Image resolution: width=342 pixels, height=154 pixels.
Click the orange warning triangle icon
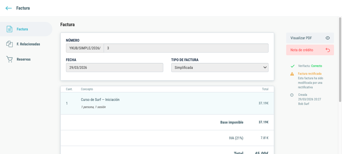[292, 74]
